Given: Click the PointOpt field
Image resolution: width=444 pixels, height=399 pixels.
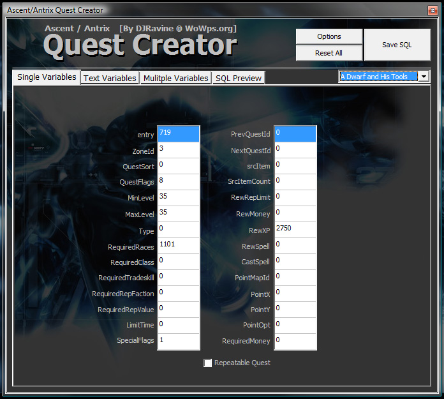Looking at the screenshot, I should [x=295, y=326].
